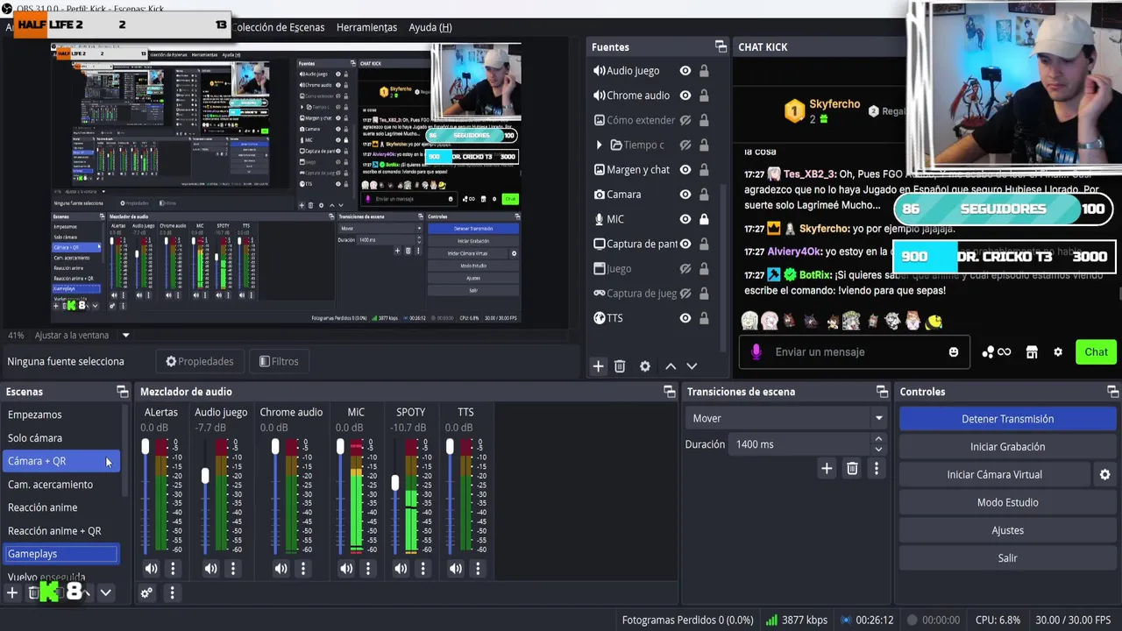The image size is (1122, 631).
Task: Open virtual camera settings gear
Action: pyautogui.click(x=1104, y=475)
